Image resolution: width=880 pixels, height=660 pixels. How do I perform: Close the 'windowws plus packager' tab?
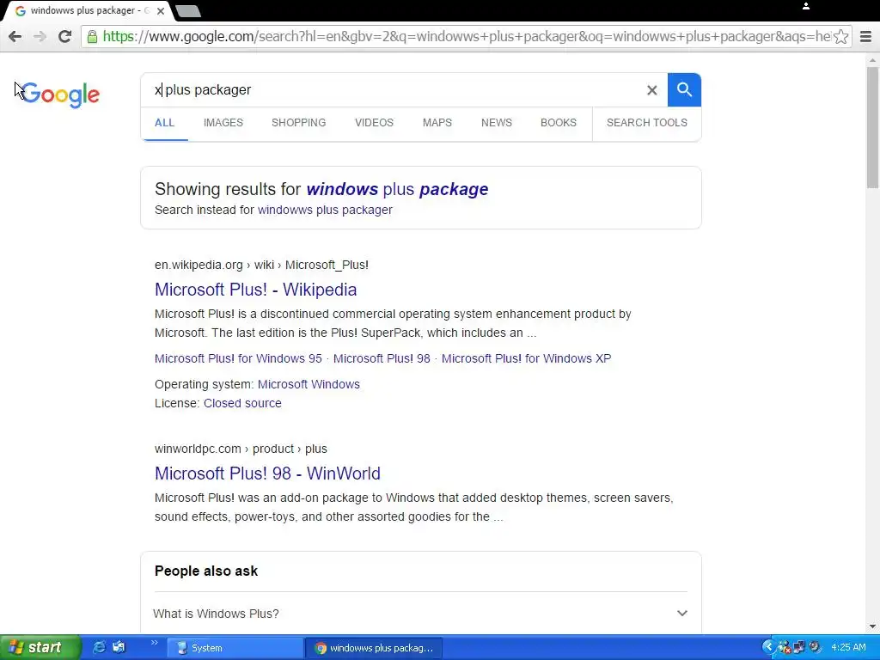(x=161, y=10)
